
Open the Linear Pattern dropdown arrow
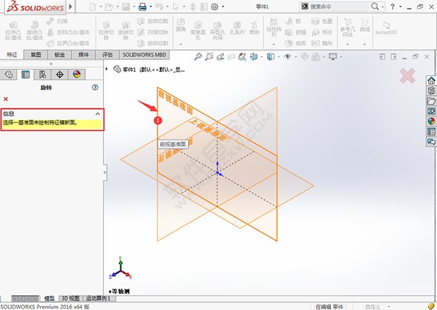pyautogui.click(x=274, y=44)
